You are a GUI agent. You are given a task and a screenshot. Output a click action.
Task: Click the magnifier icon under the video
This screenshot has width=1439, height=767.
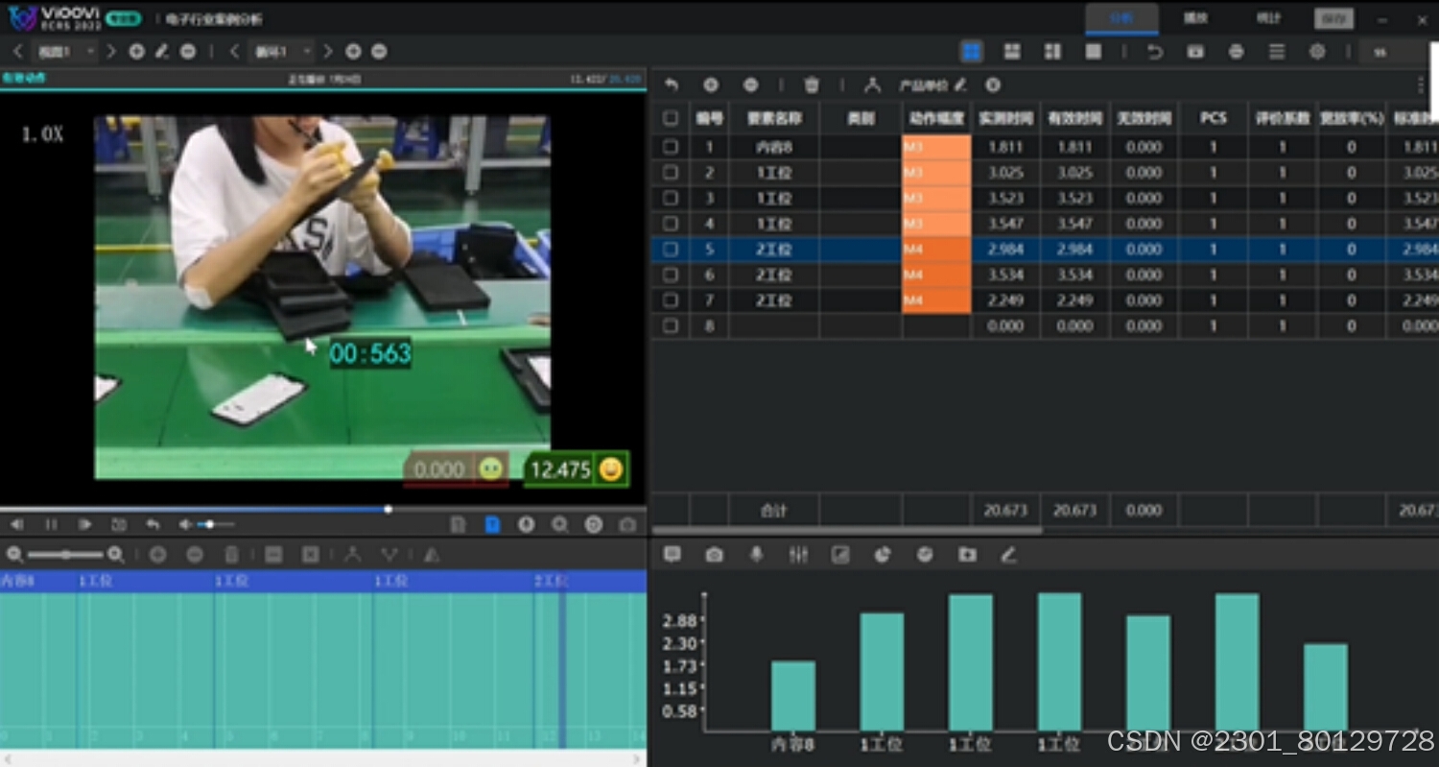pos(560,525)
